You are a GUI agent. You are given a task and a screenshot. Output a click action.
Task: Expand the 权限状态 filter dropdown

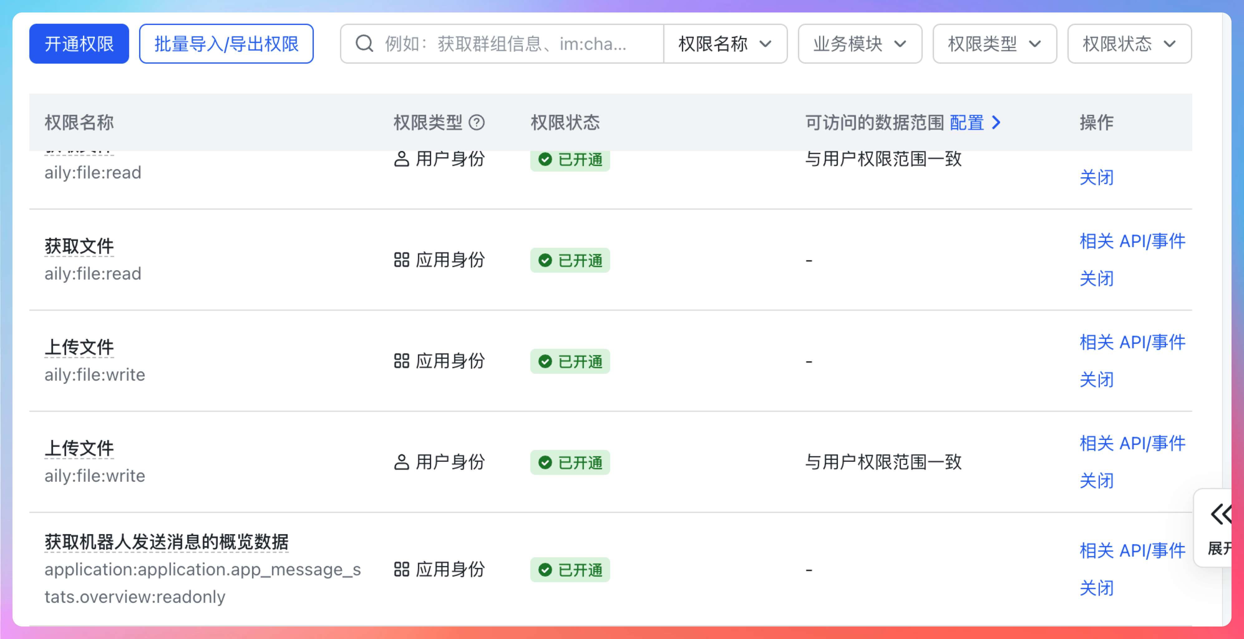[x=1129, y=44]
